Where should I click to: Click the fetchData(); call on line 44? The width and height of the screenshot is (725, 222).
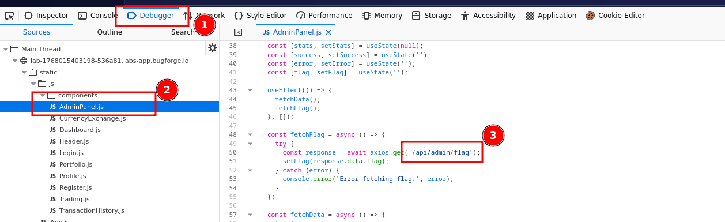297,99
